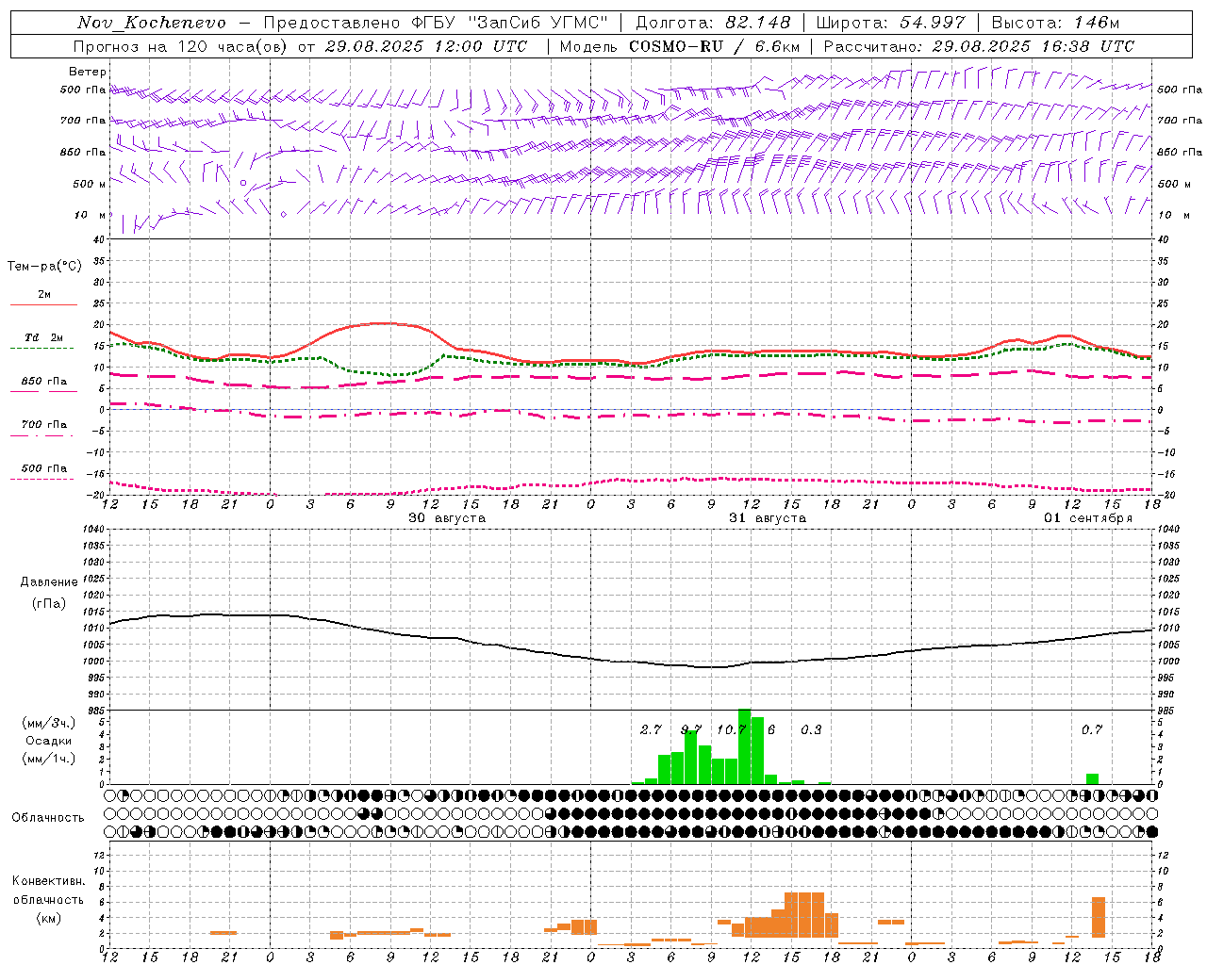
Task: Select the model name COSMO-RU / 6.6км
Action: (x=715, y=46)
